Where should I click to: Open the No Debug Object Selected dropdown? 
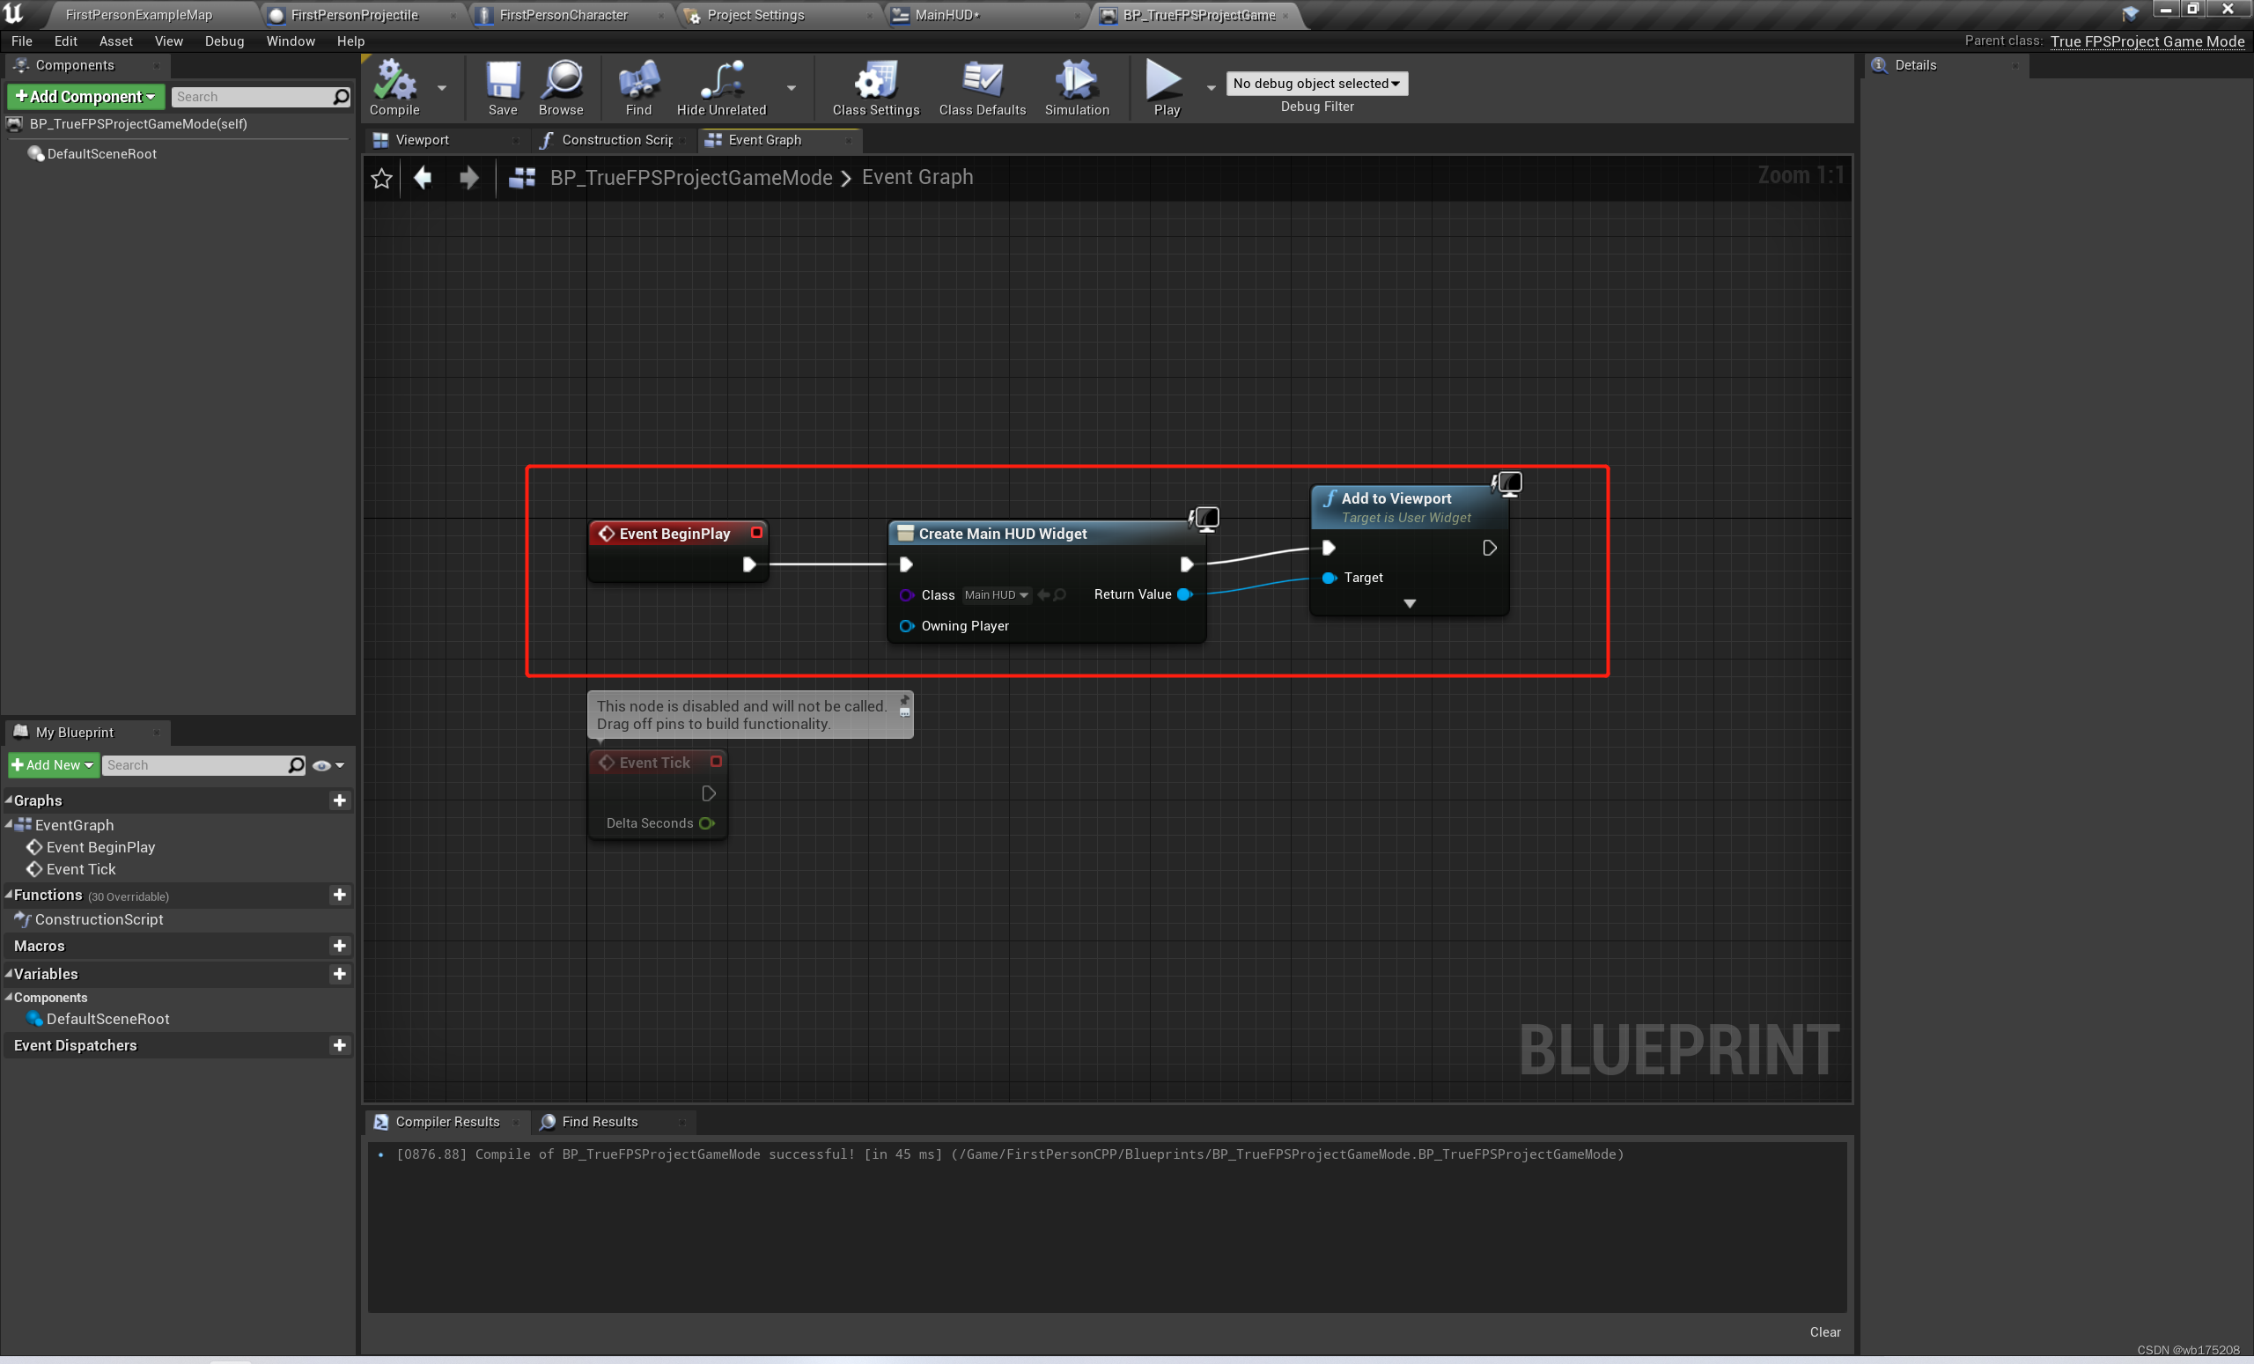pos(1319,82)
